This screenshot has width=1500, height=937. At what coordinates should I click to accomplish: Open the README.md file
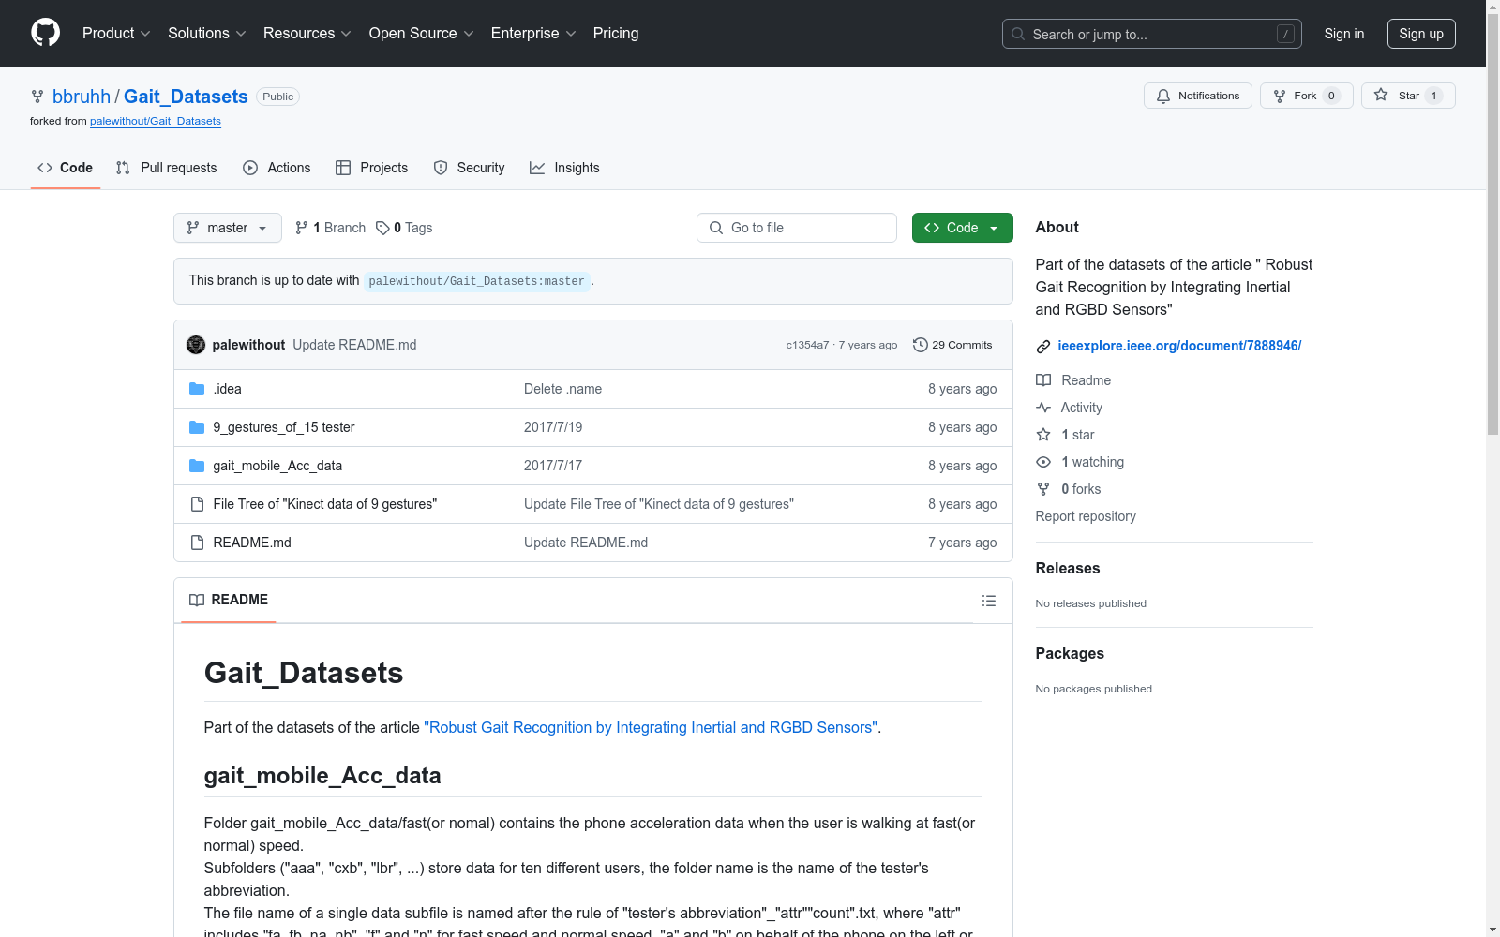(252, 543)
